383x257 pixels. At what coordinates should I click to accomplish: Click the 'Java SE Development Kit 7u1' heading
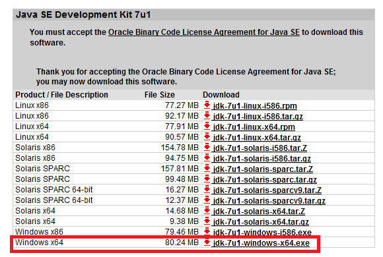(83, 14)
